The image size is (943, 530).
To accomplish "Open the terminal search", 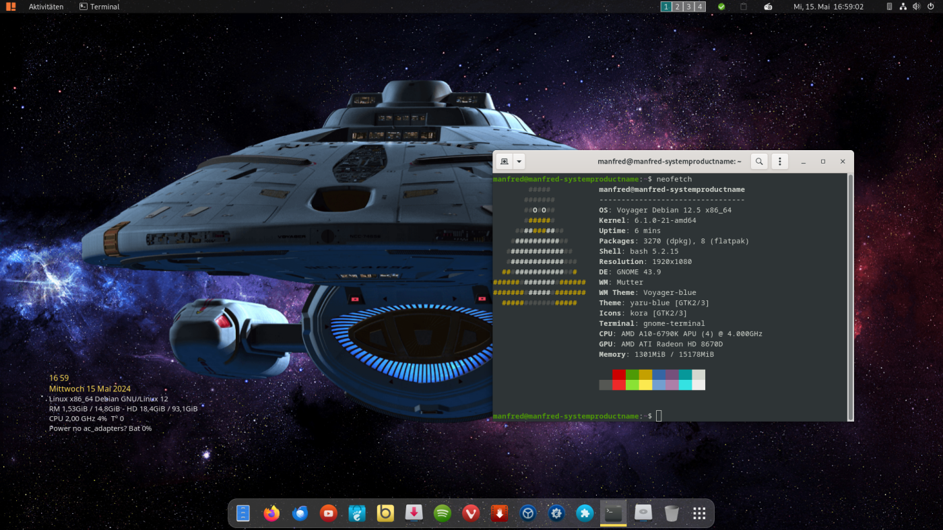I will click(x=759, y=162).
